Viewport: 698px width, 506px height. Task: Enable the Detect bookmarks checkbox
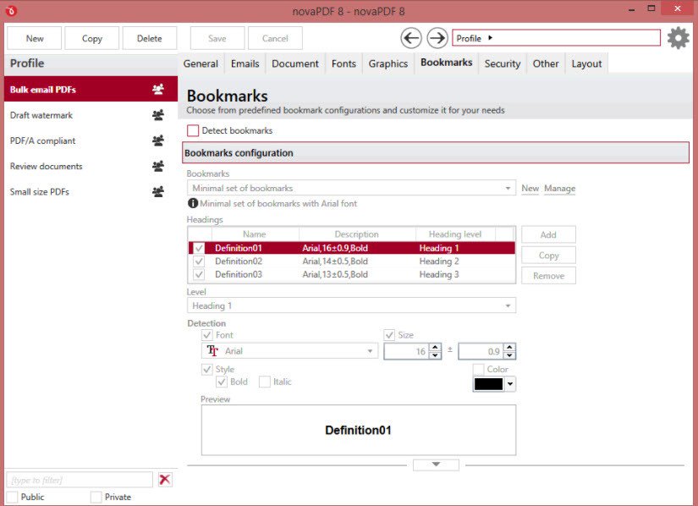(193, 130)
